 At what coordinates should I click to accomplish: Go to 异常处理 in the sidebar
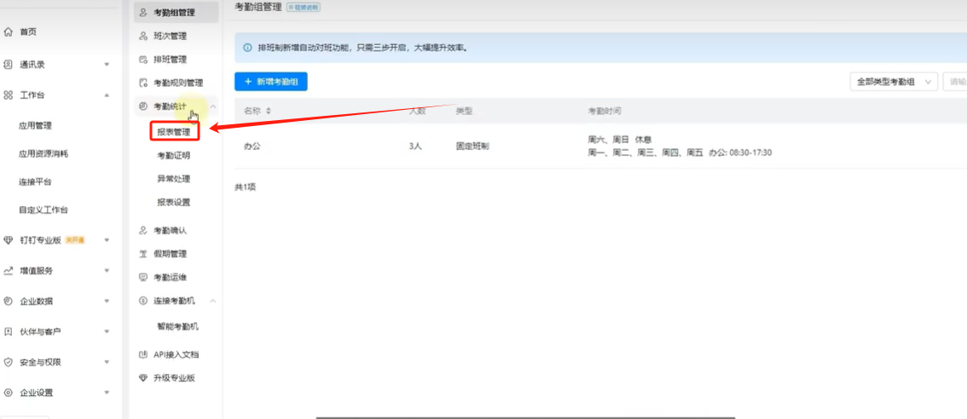[174, 179]
